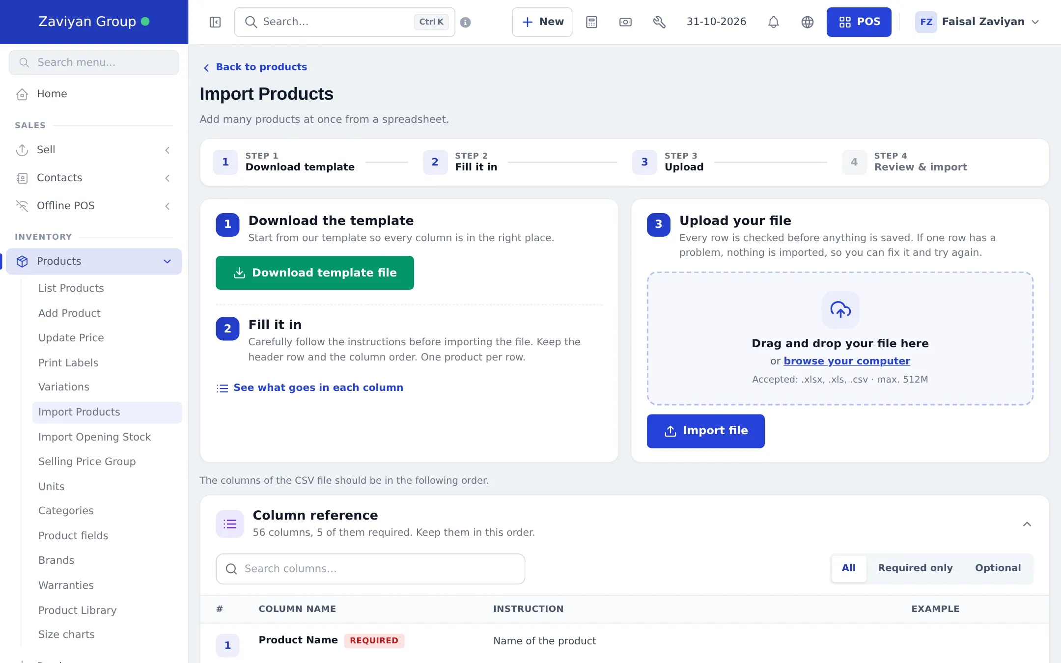
Task: Select Step 4 Review & import
Action: point(905,162)
